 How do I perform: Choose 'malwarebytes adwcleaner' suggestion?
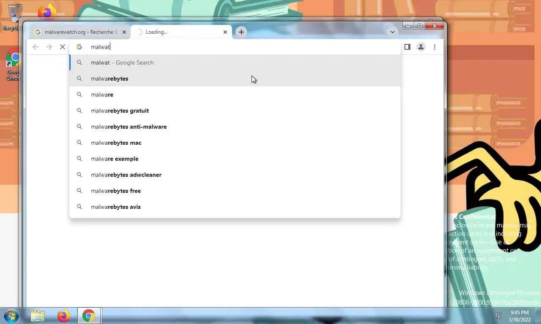click(x=235, y=175)
